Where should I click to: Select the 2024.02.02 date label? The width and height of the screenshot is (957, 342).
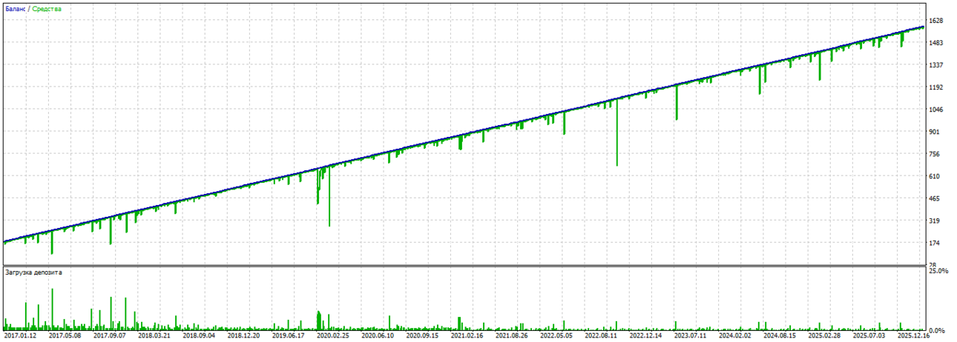pos(734,335)
